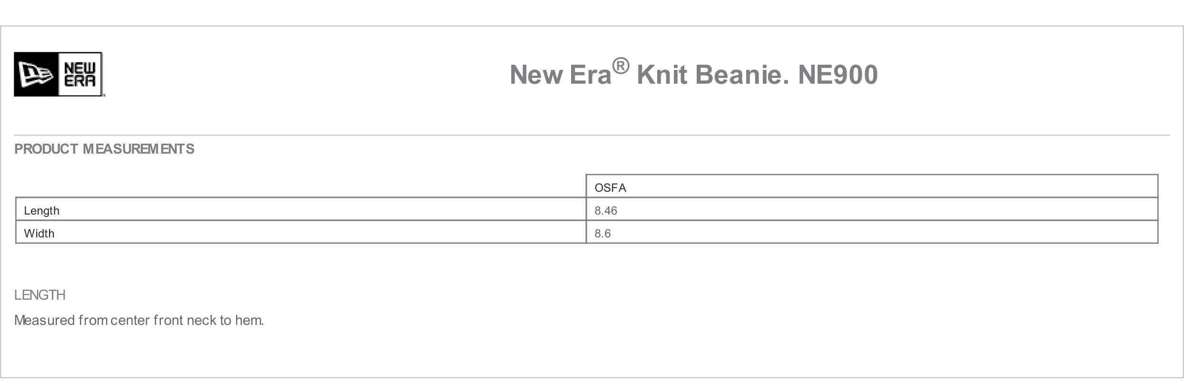The width and height of the screenshot is (1184, 391).
Task: Click the PRODUCT MEASUREMENTS heading
Action: 104,149
